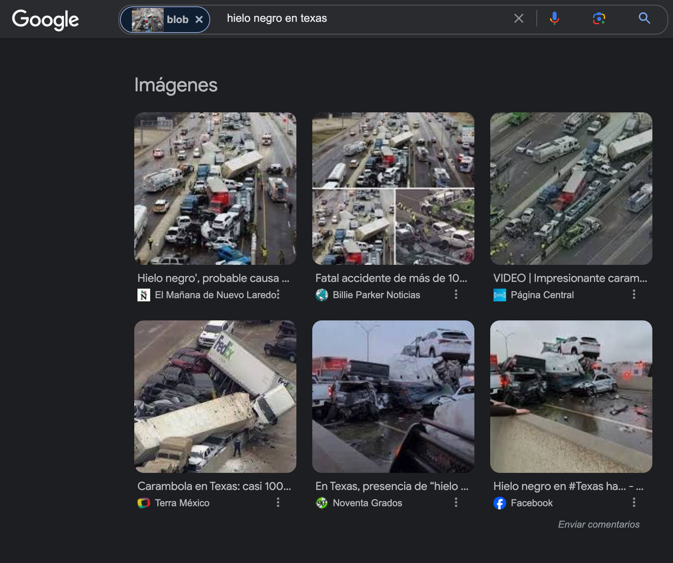The width and height of the screenshot is (673, 563).
Task: Open Google Lens image search
Action: tap(599, 18)
